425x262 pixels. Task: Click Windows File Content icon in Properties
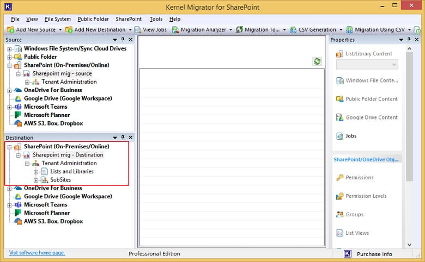339,80
